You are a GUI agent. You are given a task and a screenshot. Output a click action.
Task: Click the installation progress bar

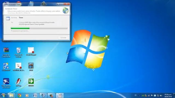(x=39, y=28)
